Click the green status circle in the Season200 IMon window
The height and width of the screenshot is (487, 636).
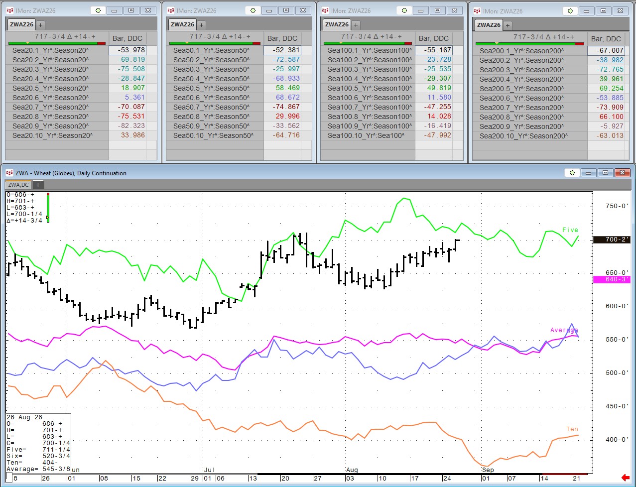coord(570,11)
